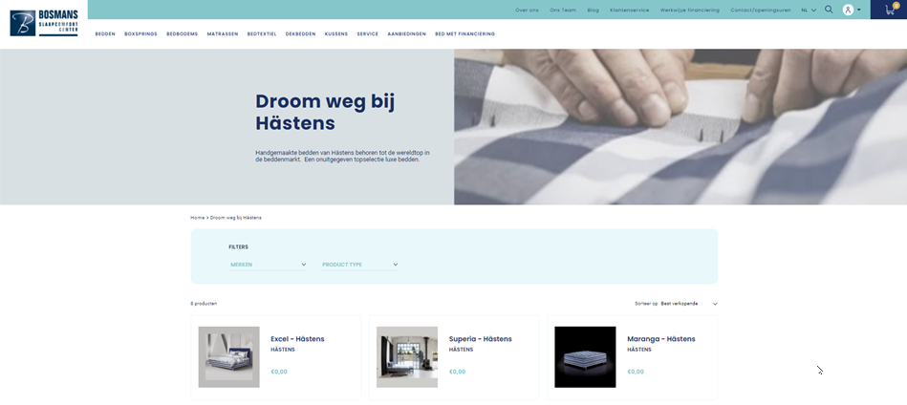
Task: Select the Superia bedroom thumbnail
Action: coord(407,357)
